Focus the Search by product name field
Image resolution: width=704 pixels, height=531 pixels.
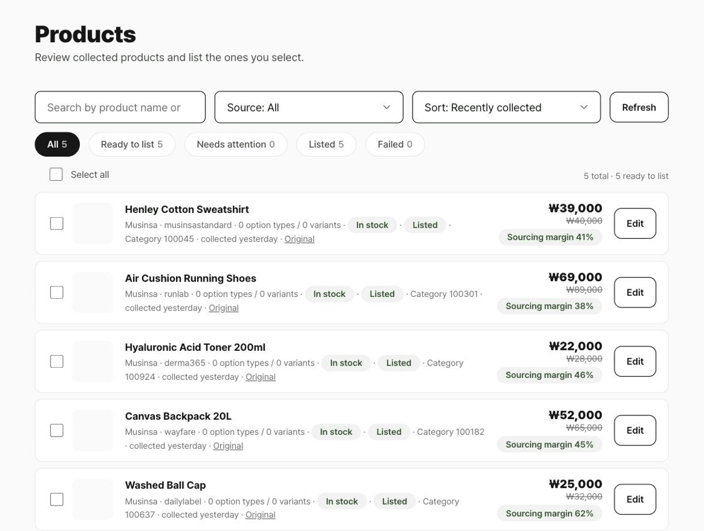point(120,107)
